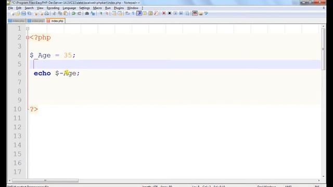Screen dimensions: 333x187
Task: Open the Macro menu
Action: 97,8
